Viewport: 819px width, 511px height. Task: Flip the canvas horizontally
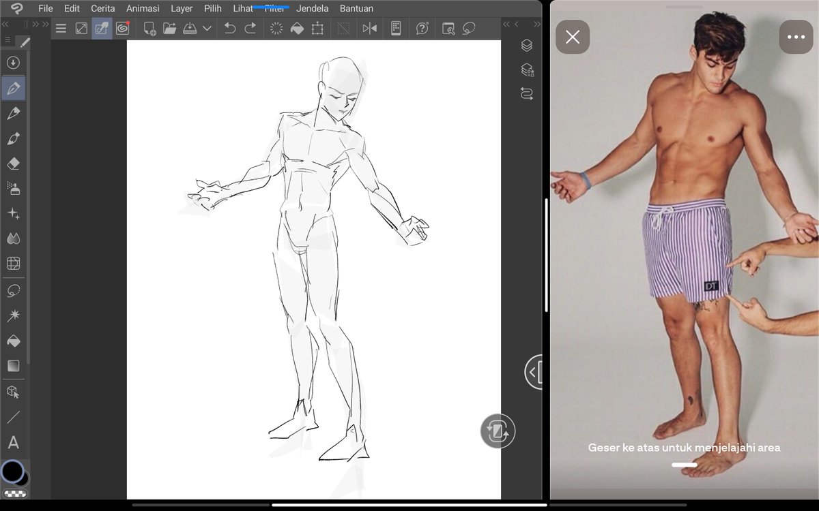point(370,29)
